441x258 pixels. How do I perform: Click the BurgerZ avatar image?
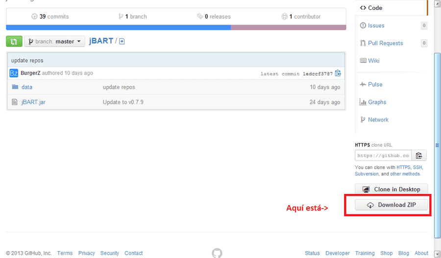pos(14,73)
